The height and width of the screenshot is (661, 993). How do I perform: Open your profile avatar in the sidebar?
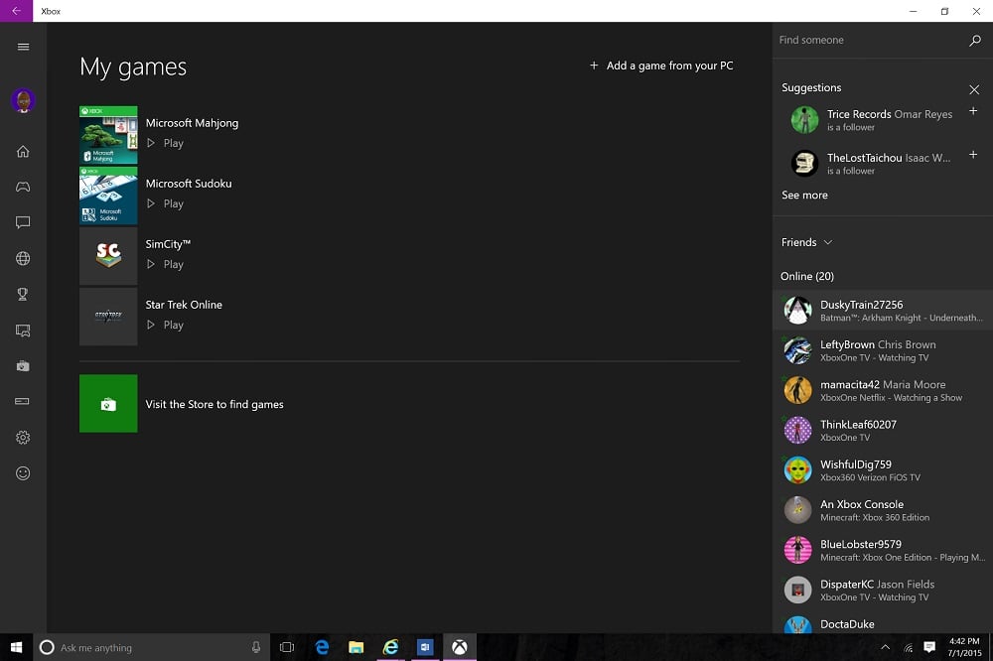22,100
